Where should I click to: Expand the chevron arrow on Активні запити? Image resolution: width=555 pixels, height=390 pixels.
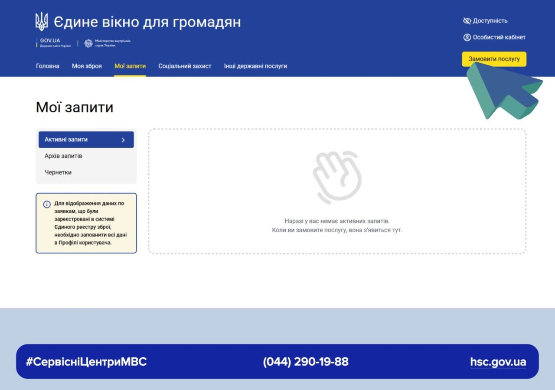(x=123, y=140)
